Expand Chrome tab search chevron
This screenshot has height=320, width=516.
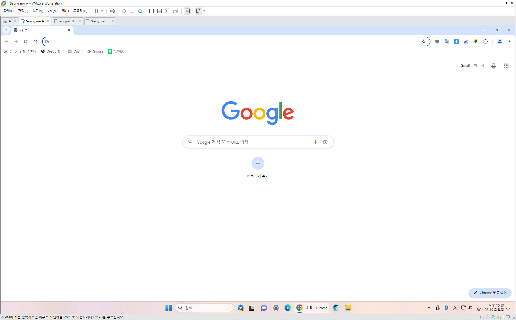6,30
